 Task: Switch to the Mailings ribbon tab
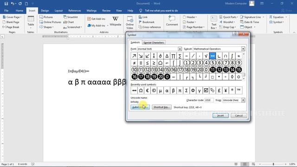click(91, 11)
